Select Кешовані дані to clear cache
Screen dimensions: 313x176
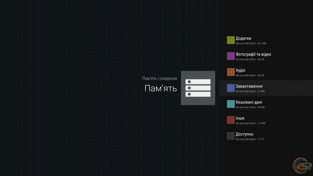(249, 102)
